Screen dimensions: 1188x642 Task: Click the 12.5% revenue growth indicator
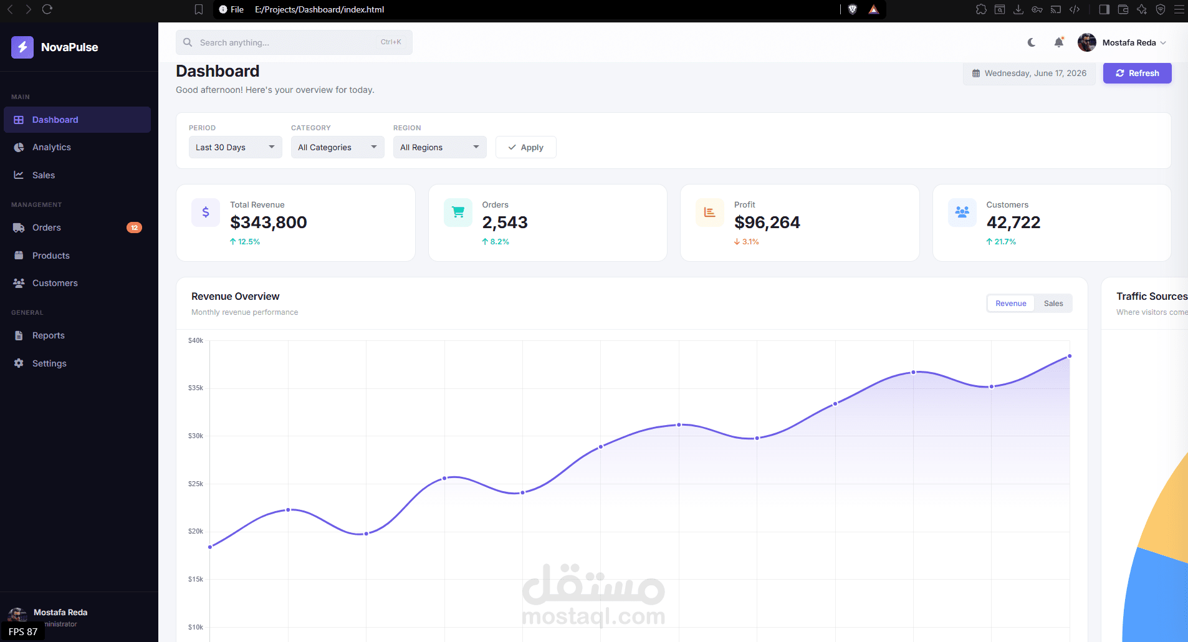[x=245, y=242]
